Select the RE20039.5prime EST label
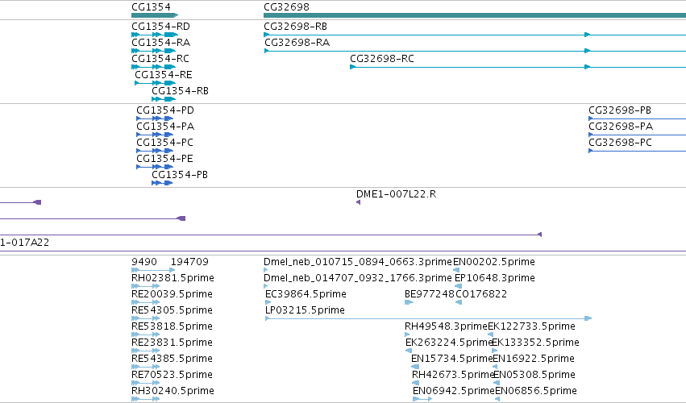686x403 pixels. [172, 294]
